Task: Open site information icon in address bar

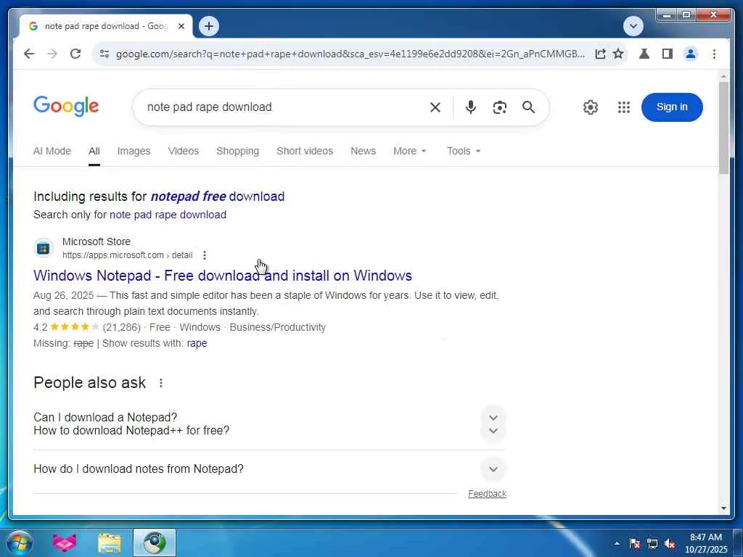Action: coord(104,54)
